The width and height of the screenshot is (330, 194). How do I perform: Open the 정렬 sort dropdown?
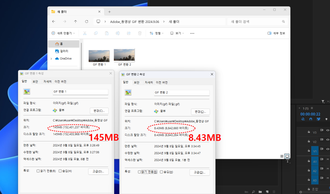coord(156,33)
